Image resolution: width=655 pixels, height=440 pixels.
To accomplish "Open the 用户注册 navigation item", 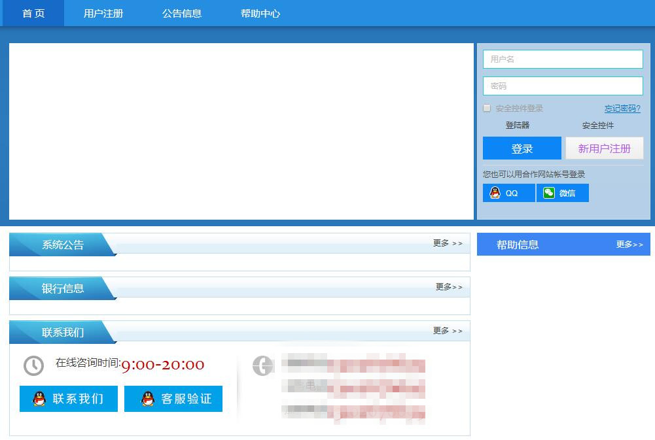I will (x=103, y=13).
